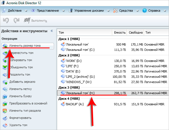Choose Форматировать operation
This screenshot has width=169, height=130.
(x=20, y=118)
